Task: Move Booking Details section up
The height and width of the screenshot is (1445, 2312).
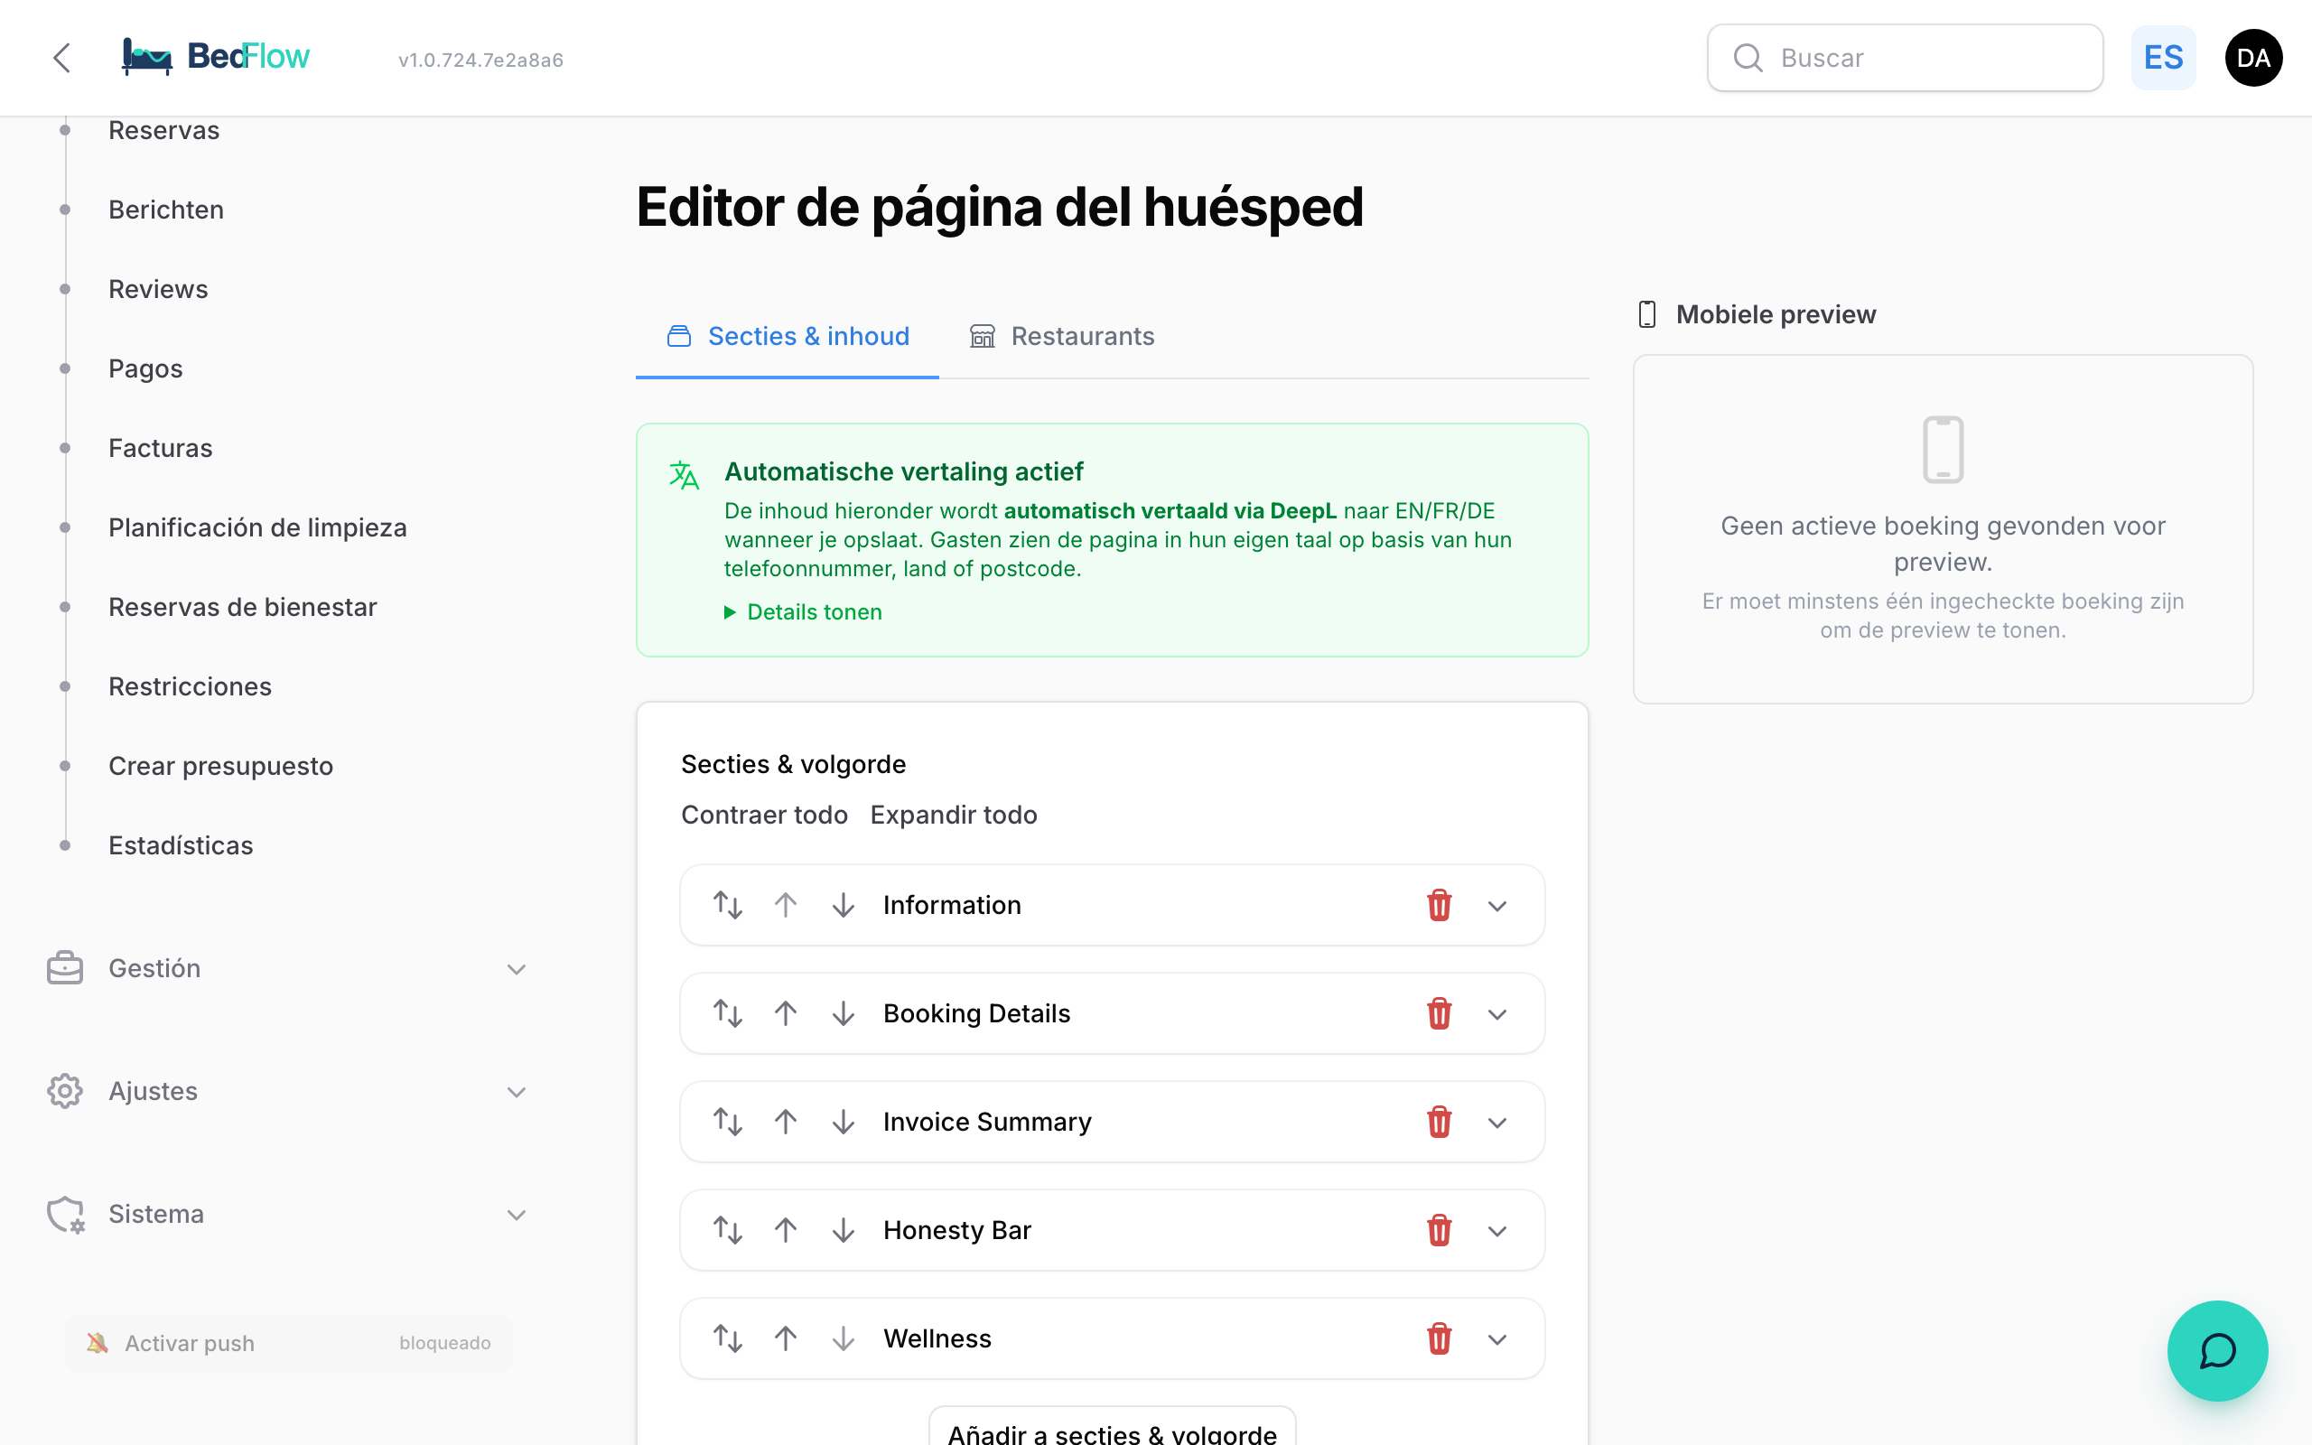Action: coord(786,1013)
